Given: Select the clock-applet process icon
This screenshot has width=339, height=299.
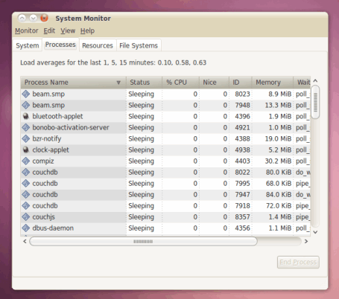Looking at the screenshot, I should coord(26,149).
